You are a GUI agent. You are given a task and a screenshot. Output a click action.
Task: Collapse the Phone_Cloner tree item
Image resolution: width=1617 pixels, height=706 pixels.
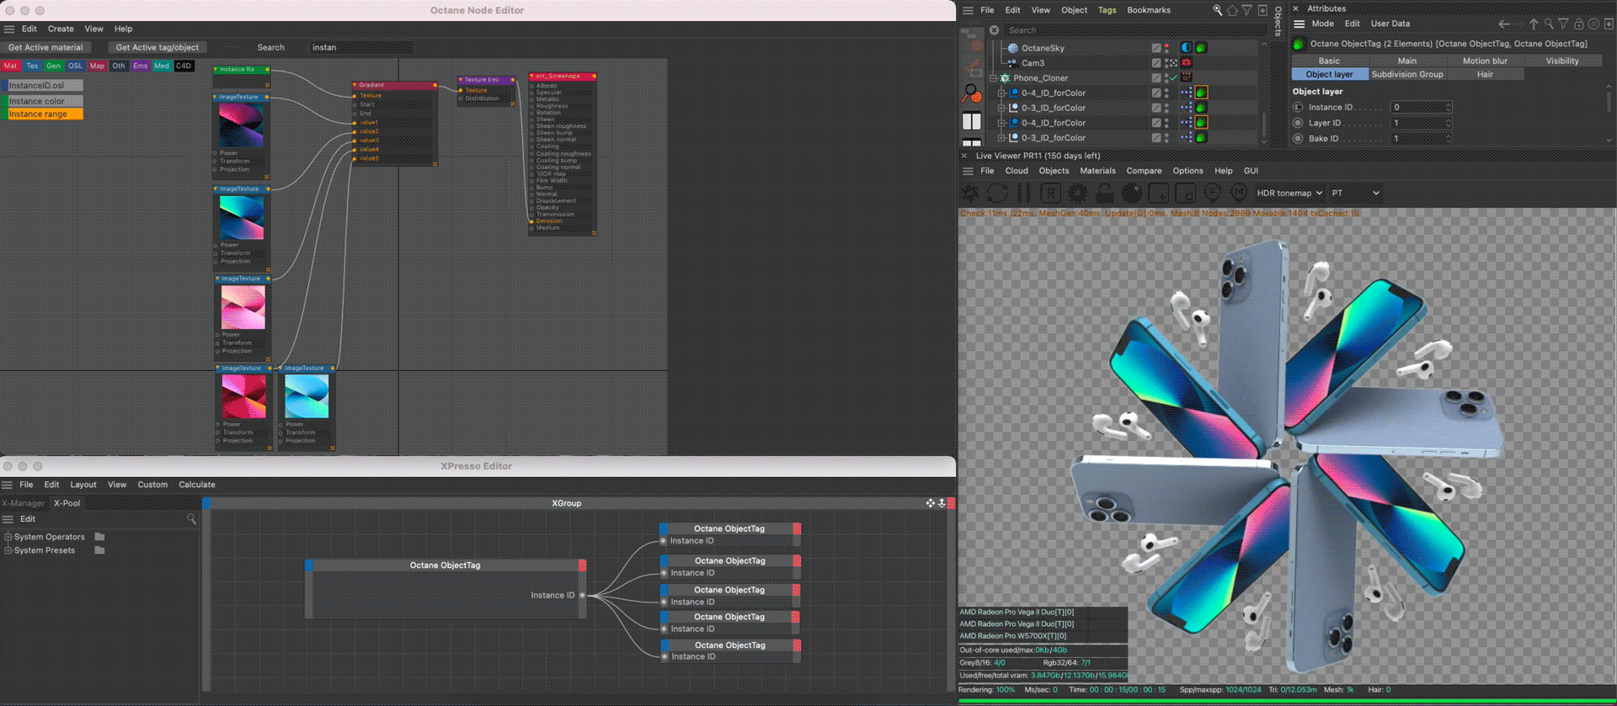pyautogui.click(x=994, y=78)
